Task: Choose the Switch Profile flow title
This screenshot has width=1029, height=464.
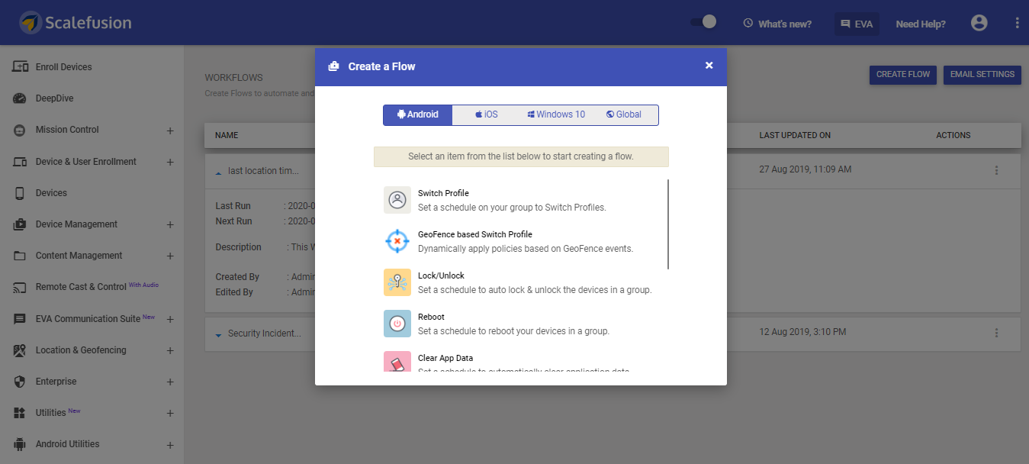Action: point(443,193)
